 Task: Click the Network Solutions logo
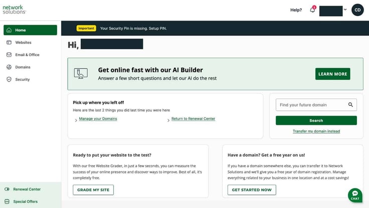[x=14, y=10]
